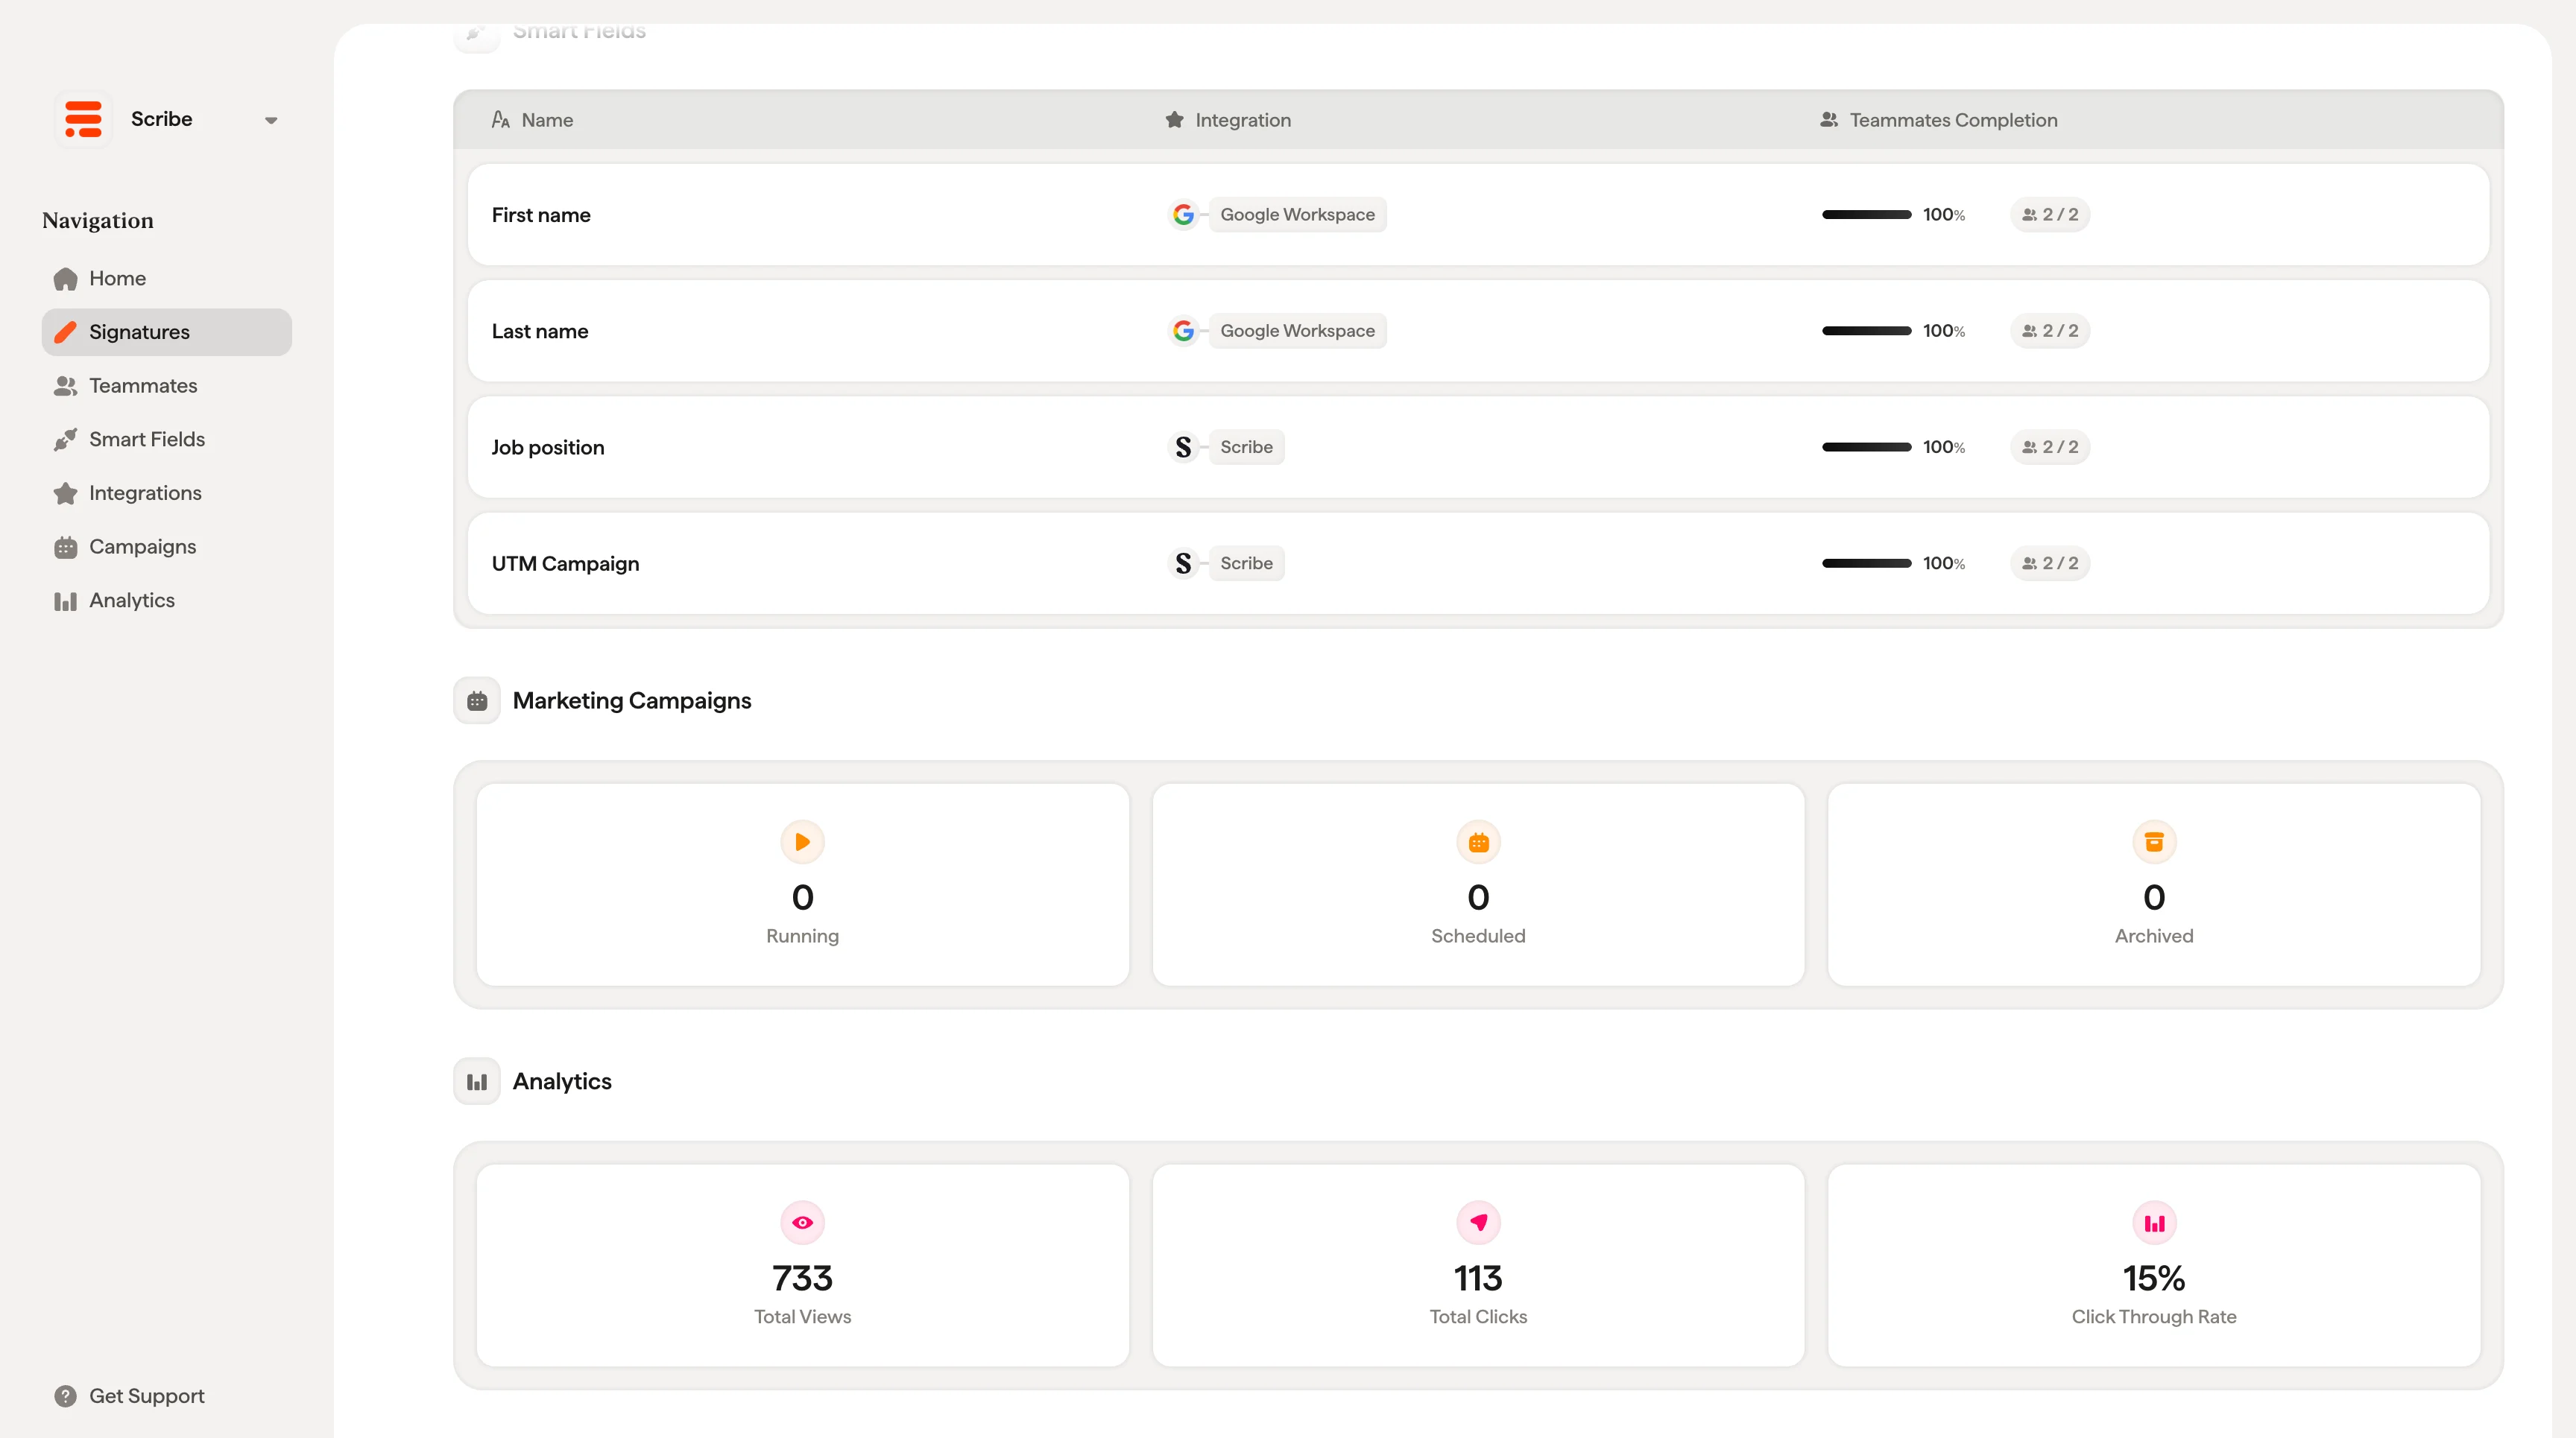Click the Scribe logo icon in the sidebar

pos(83,119)
